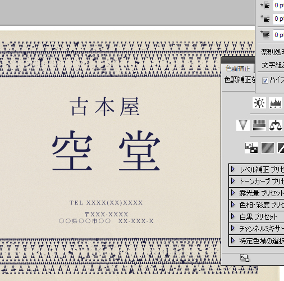The image size is (284, 281).
Task: Expand the レベル補正 プリセット list
Action: pyautogui.click(x=233, y=169)
